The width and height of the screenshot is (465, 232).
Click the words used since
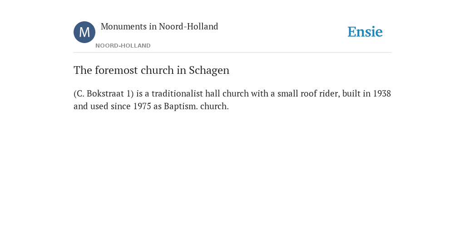click(111, 106)
